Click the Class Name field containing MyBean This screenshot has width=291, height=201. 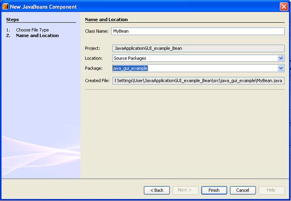pos(198,31)
